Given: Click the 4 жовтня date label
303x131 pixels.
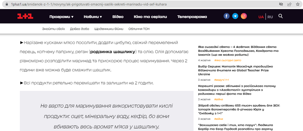Looking at the screenshot, I should click(x=204, y=60).
